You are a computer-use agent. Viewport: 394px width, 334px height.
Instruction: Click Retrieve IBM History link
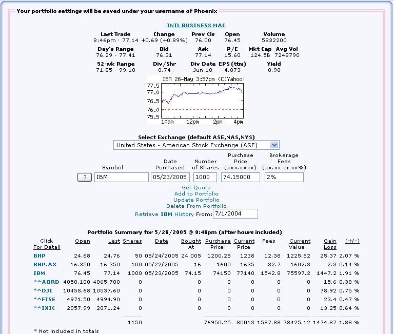tap(164, 214)
